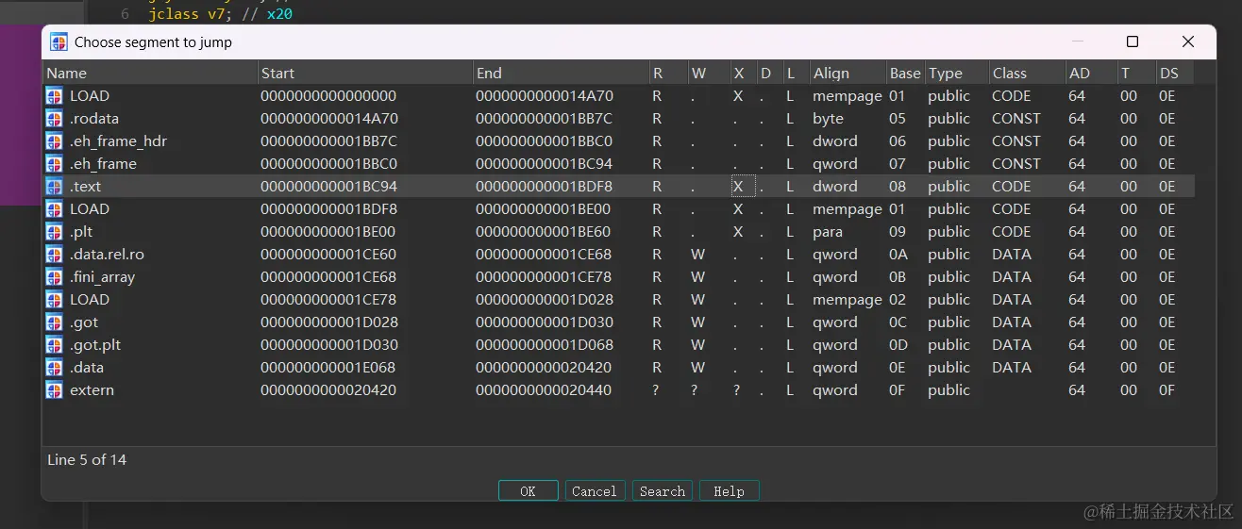Click the segment icon beside .eh_frame_hdr

pyautogui.click(x=54, y=141)
